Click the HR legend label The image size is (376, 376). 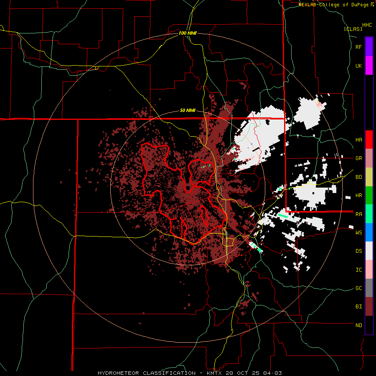(358, 196)
